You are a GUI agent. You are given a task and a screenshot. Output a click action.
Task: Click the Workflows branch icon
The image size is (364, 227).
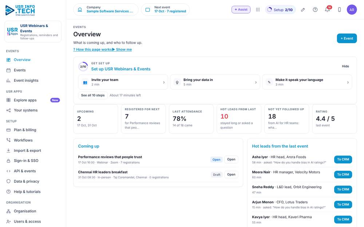coord(8,140)
